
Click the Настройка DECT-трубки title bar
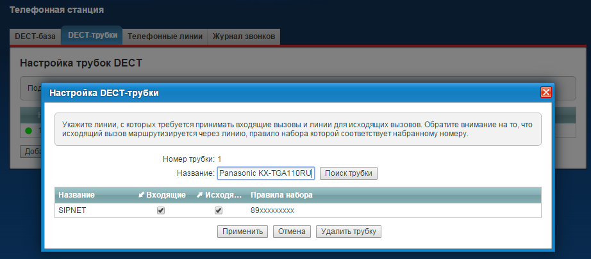pos(256,93)
